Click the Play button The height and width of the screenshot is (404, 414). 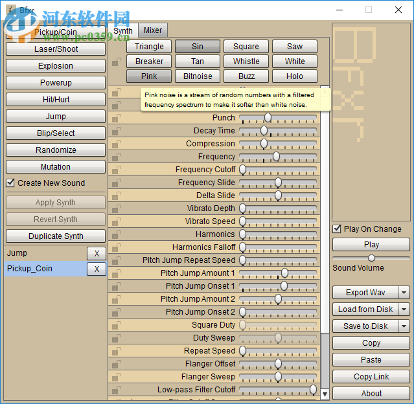[371, 245]
